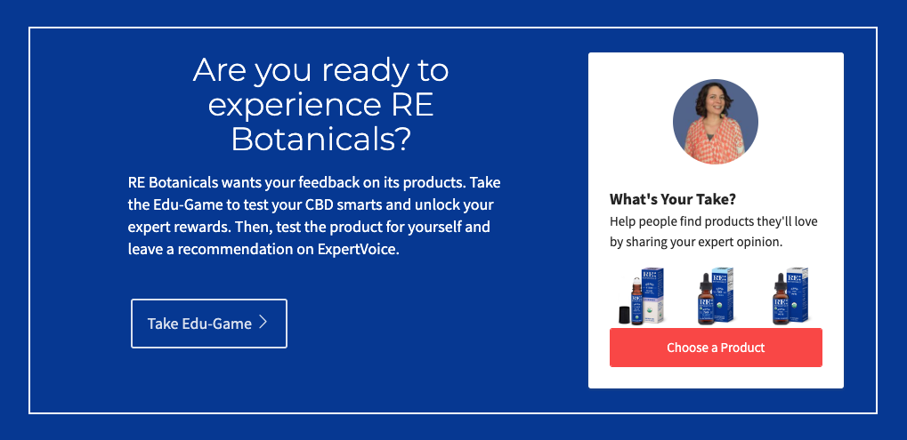The image size is (907, 440).
Task: Click 'by sharing your expert opinion' line
Action: [x=696, y=243]
